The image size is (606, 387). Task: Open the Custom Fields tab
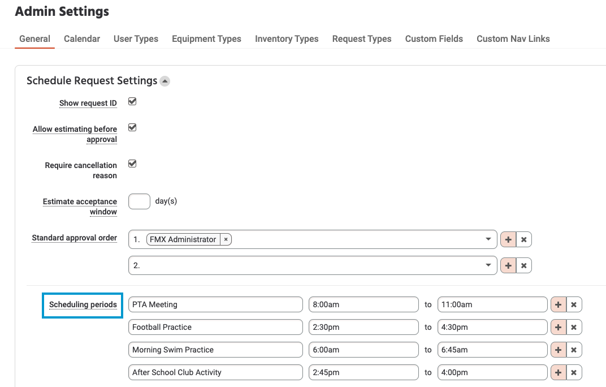click(434, 38)
